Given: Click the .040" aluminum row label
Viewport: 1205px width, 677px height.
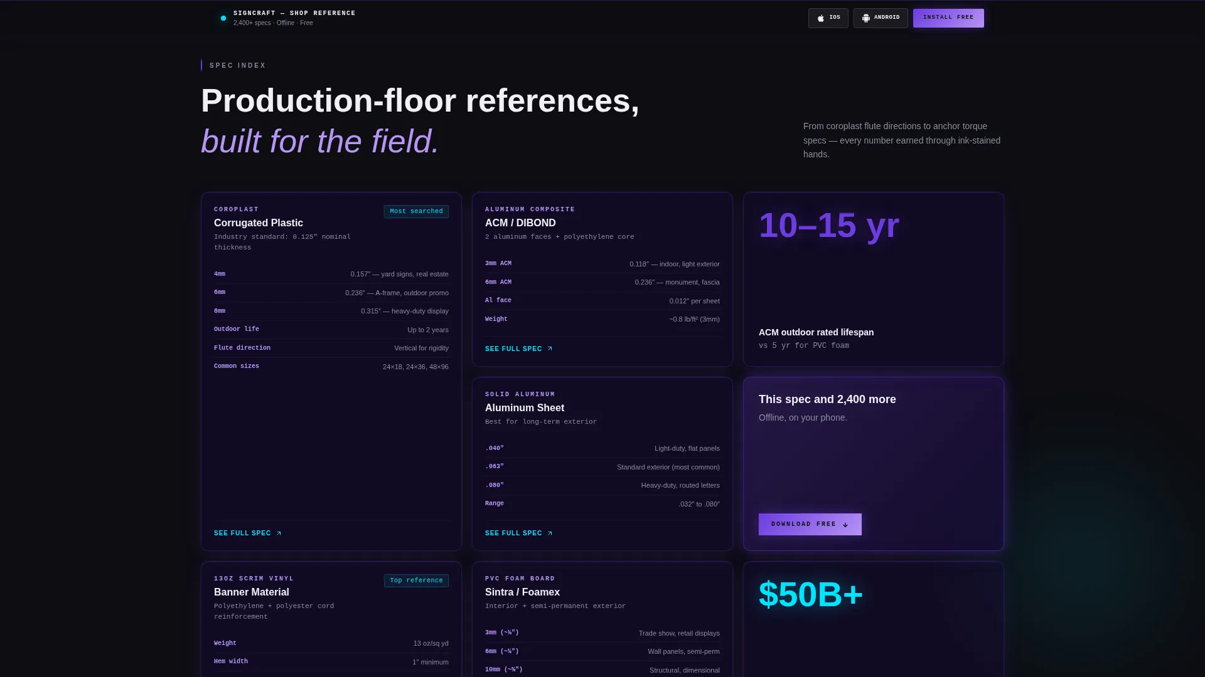Looking at the screenshot, I should pyautogui.click(x=495, y=448).
